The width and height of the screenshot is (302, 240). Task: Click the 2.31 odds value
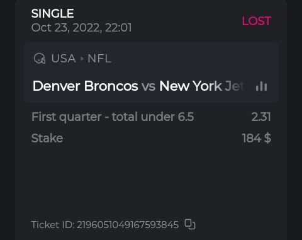(261, 117)
